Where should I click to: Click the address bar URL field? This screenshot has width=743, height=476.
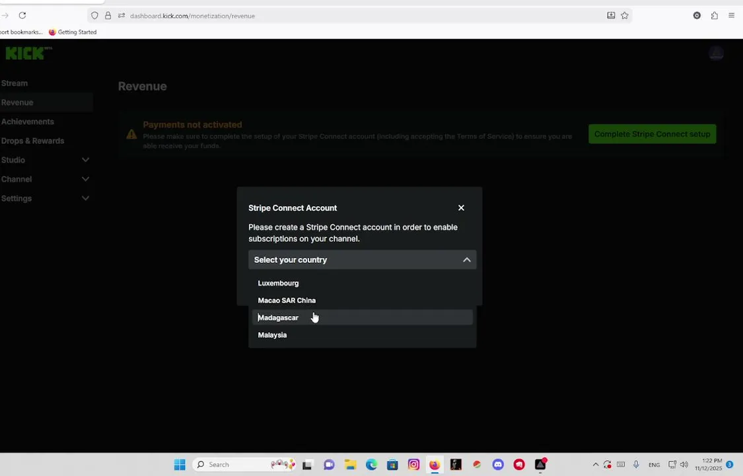pyautogui.click(x=360, y=16)
